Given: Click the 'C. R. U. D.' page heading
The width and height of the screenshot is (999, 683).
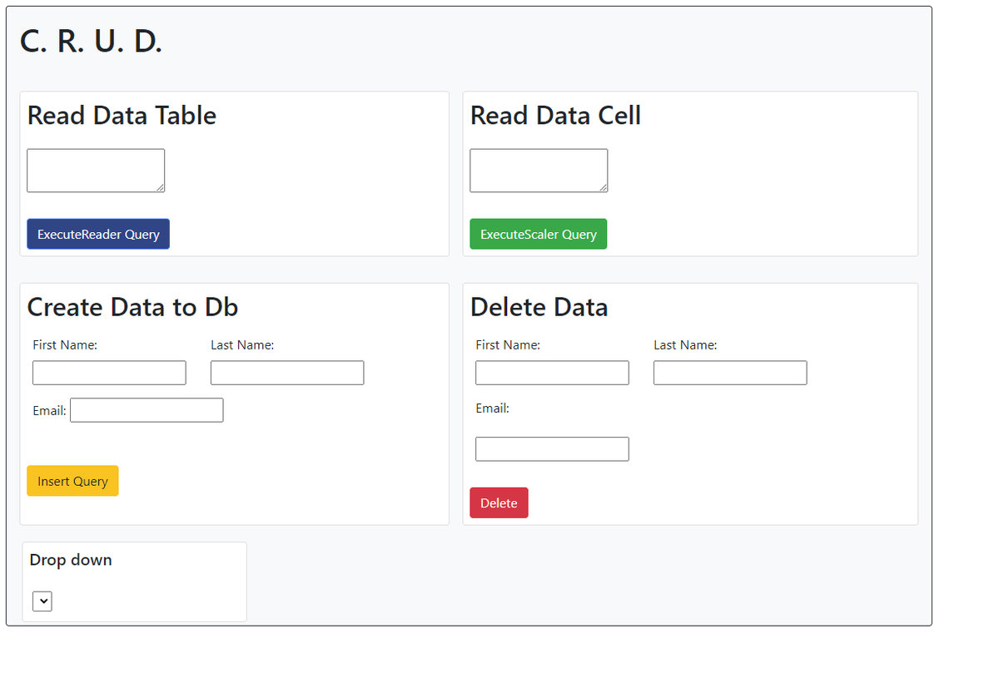Looking at the screenshot, I should (x=92, y=41).
